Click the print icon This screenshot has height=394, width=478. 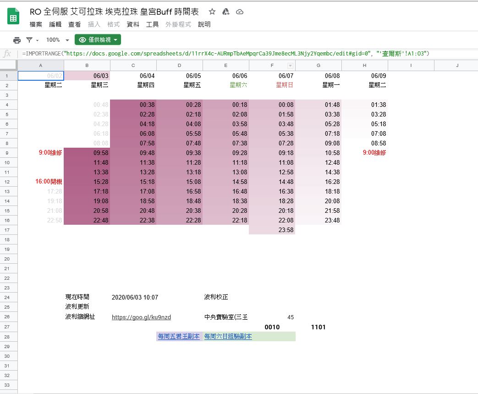point(17,40)
